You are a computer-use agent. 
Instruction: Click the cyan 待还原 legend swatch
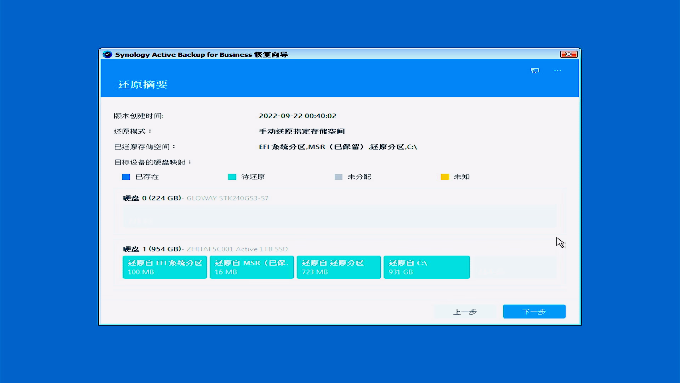[232, 177]
